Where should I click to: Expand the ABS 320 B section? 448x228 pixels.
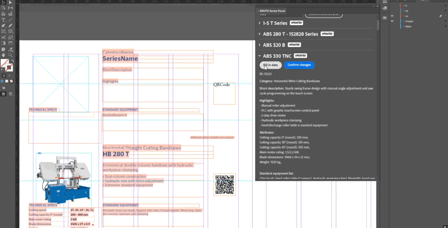(x=259, y=45)
